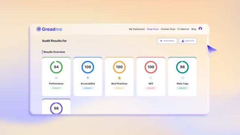Click the SEO card title

(151, 84)
